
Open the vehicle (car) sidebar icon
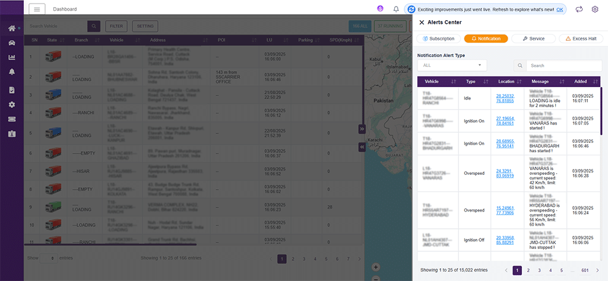(12, 43)
